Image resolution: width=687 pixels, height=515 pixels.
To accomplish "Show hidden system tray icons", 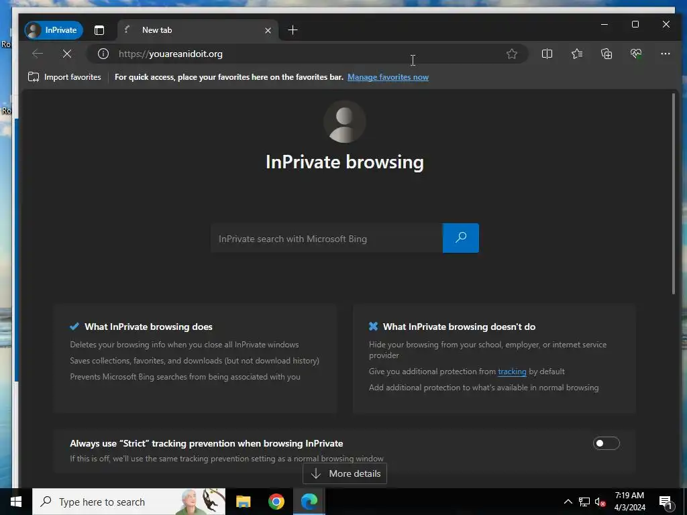I will click(x=568, y=502).
